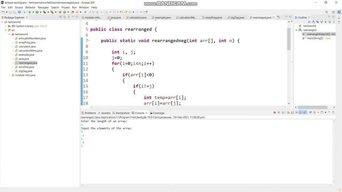Image resolution: width=342 pixels, height=192 pixels.
Task: Click the External Tools run icon
Action: click(52, 12)
